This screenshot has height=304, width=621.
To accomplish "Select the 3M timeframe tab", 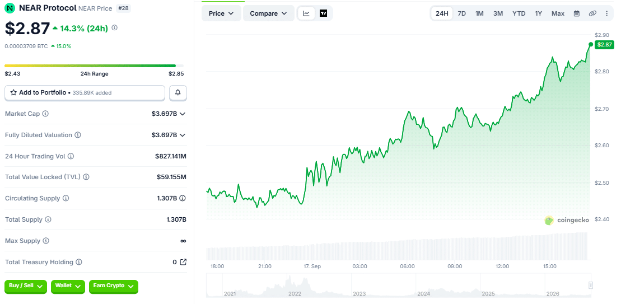I will pos(498,13).
